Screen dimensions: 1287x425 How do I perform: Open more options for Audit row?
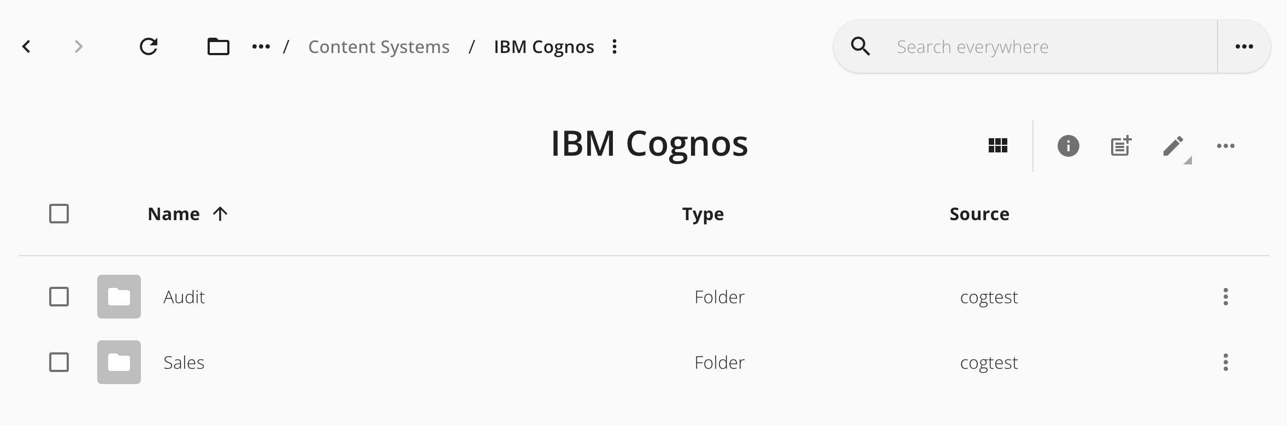pos(1226,297)
